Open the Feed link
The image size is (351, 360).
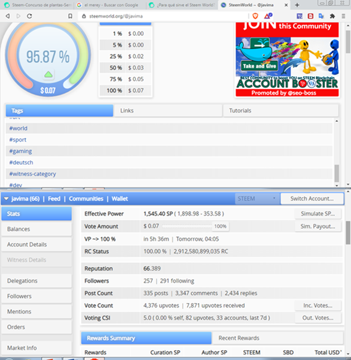coord(54,199)
